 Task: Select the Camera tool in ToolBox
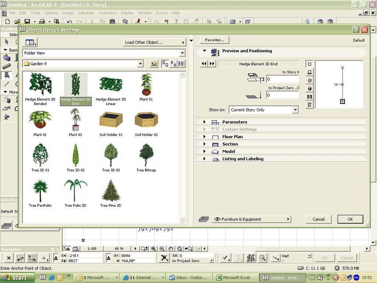(6, 117)
